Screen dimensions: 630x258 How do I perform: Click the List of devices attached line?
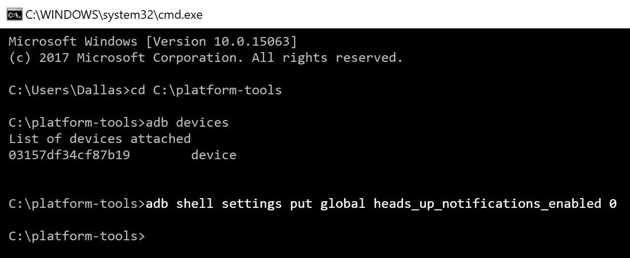100,139
